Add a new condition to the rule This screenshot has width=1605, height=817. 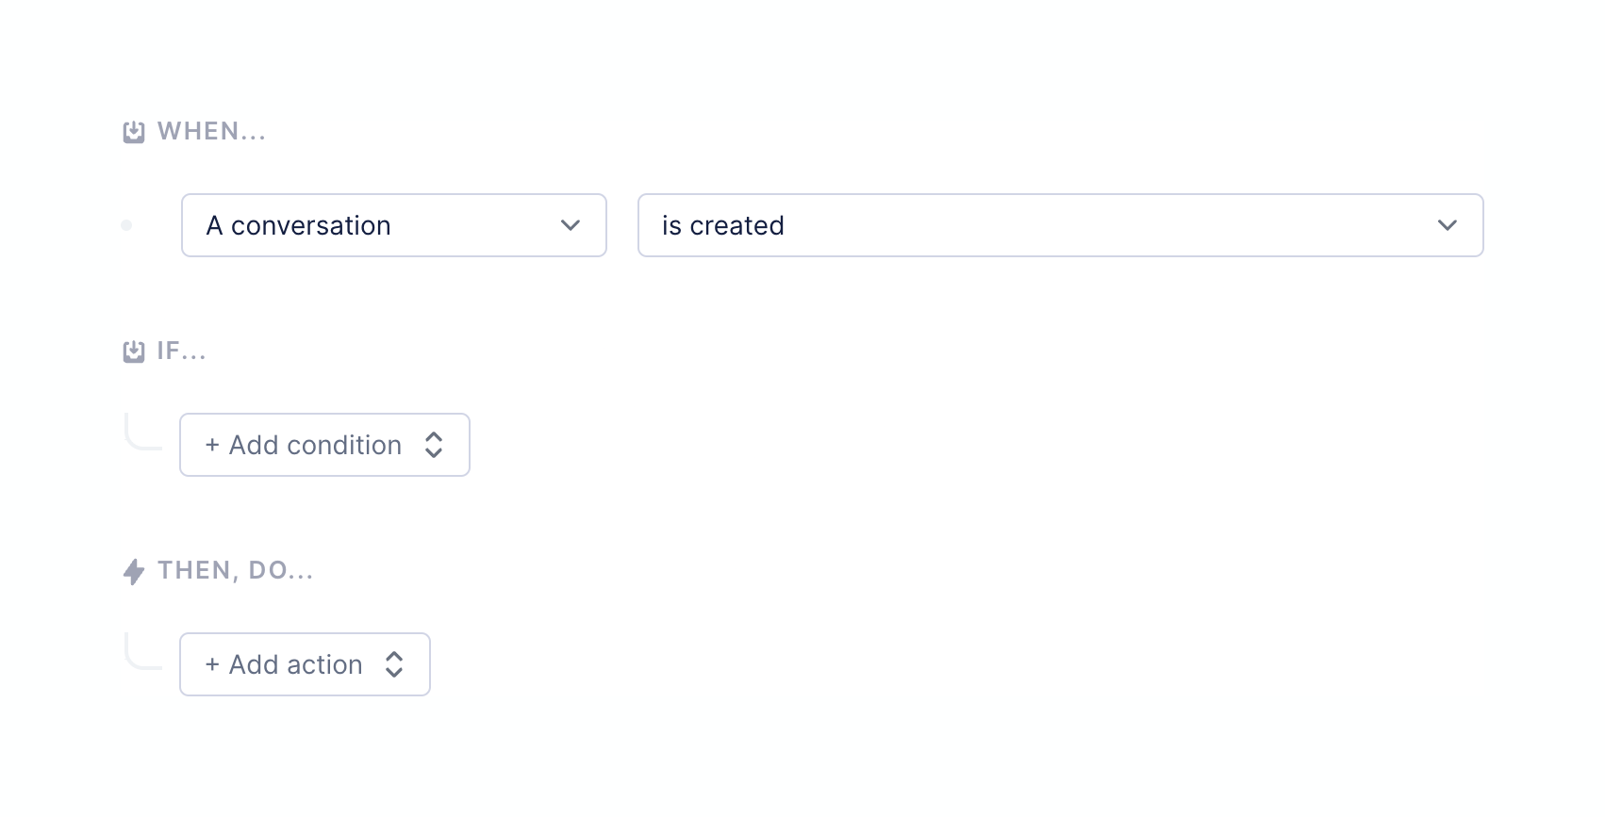[316, 445]
